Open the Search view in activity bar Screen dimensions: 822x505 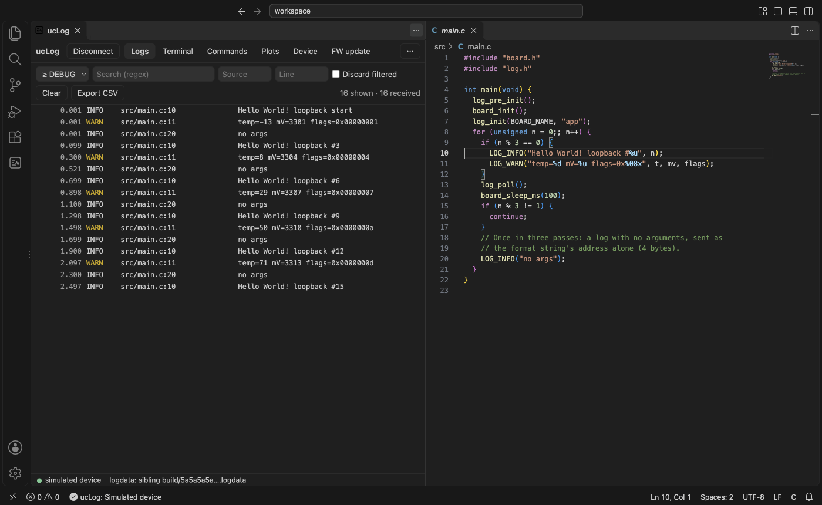pos(15,59)
